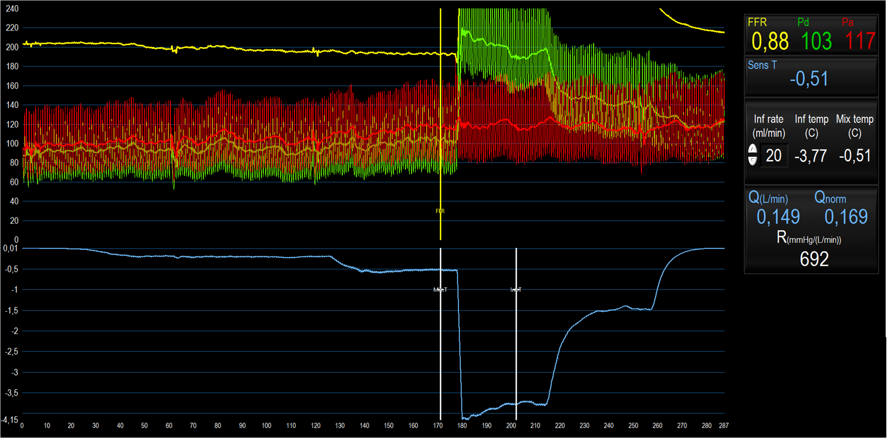The image size is (887, 438).
Task: Select the MixT marker in temperature graph
Action: pos(440,290)
